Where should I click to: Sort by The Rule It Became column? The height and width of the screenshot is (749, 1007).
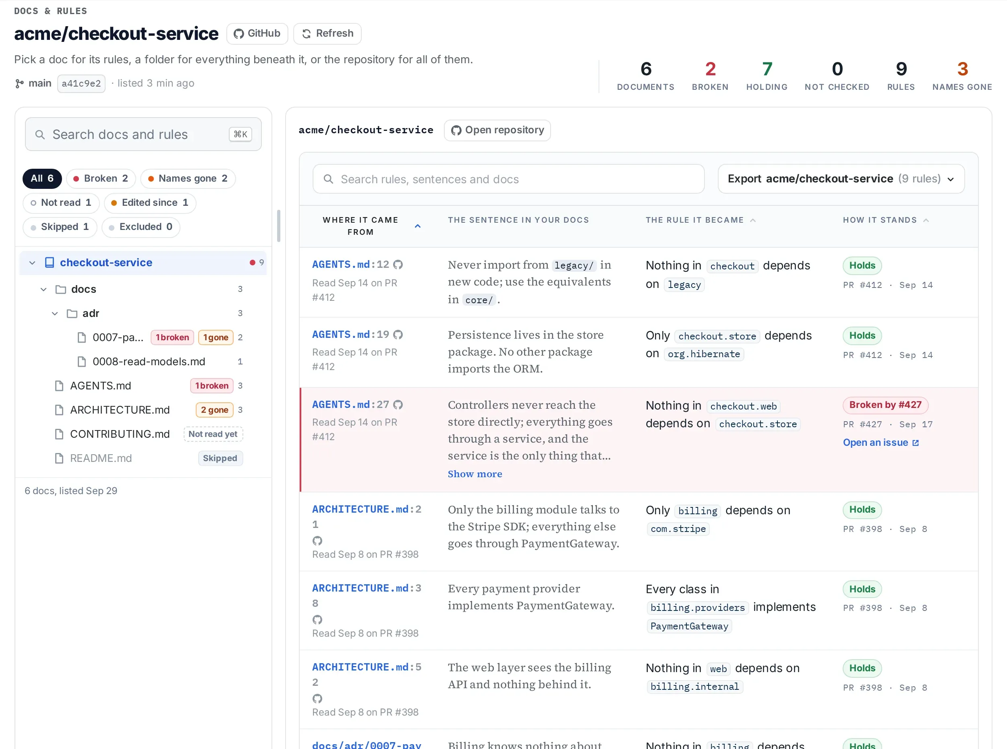(x=700, y=220)
